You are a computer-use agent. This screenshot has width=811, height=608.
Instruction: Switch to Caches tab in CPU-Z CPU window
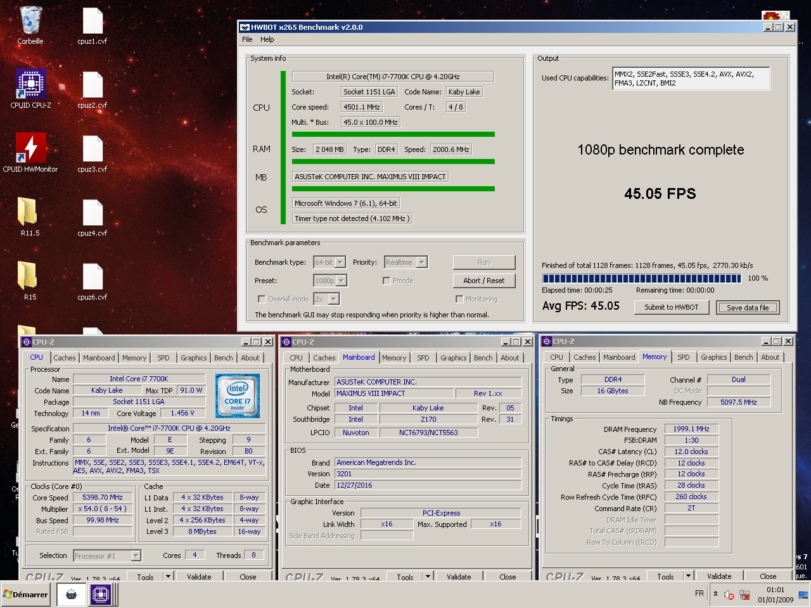(x=65, y=358)
